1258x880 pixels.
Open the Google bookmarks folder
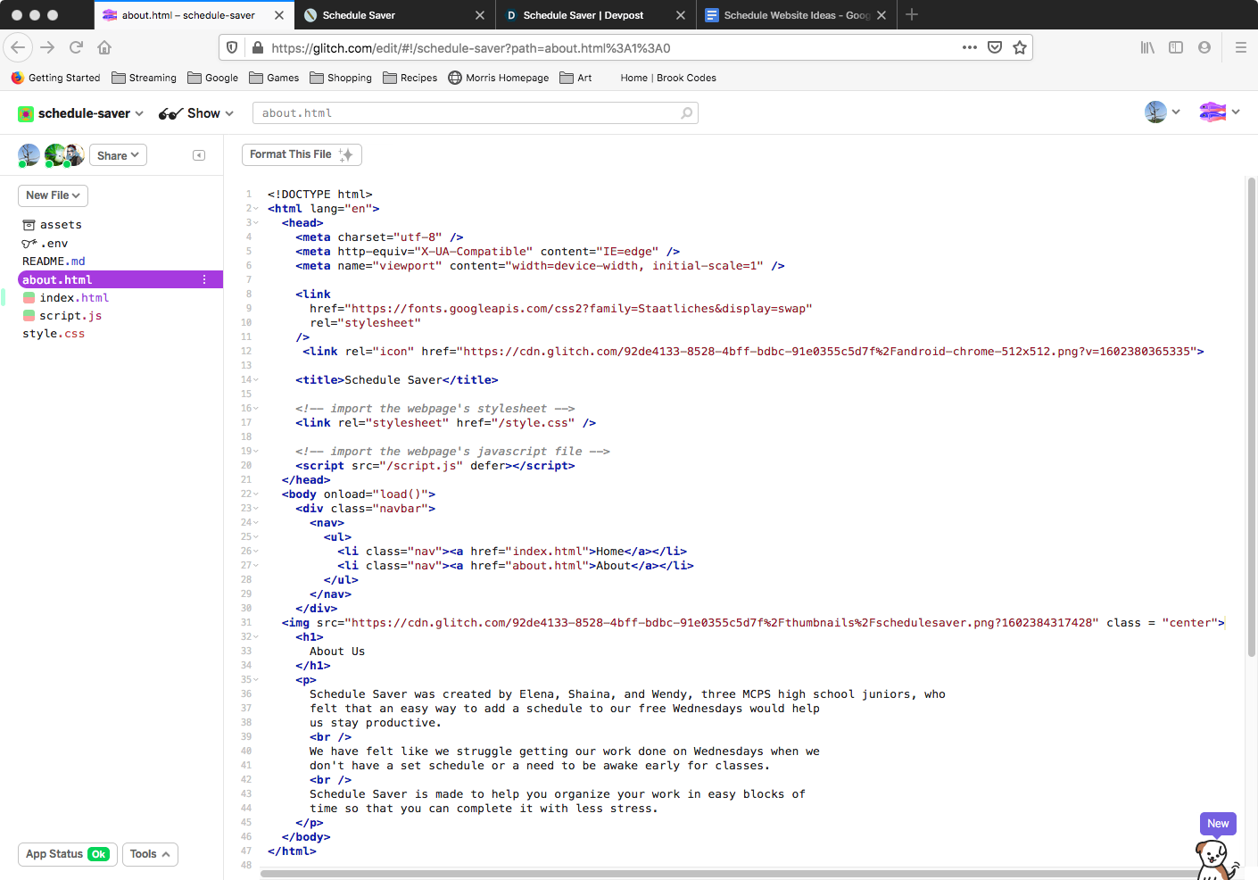212,78
